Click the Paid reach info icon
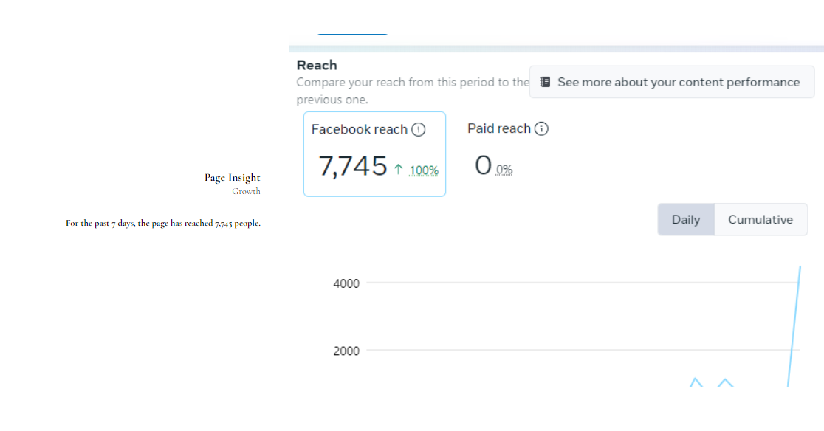The width and height of the screenshot is (824, 431). (541, 129)
